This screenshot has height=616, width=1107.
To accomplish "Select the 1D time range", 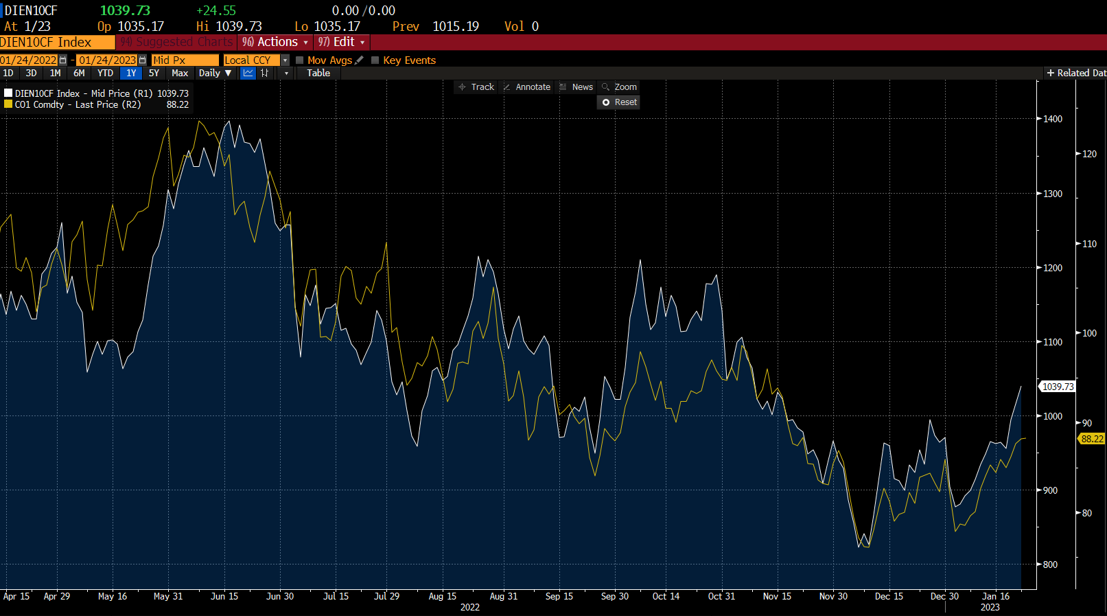I will tap(8, 73).
